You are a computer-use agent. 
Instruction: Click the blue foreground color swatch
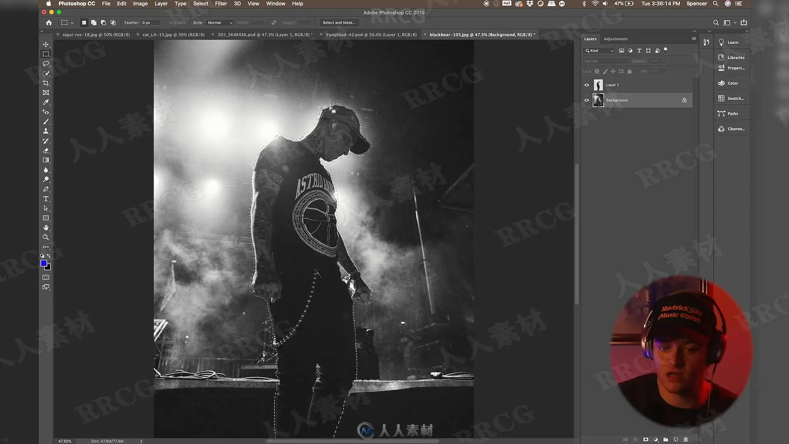[x=43, y=263]
